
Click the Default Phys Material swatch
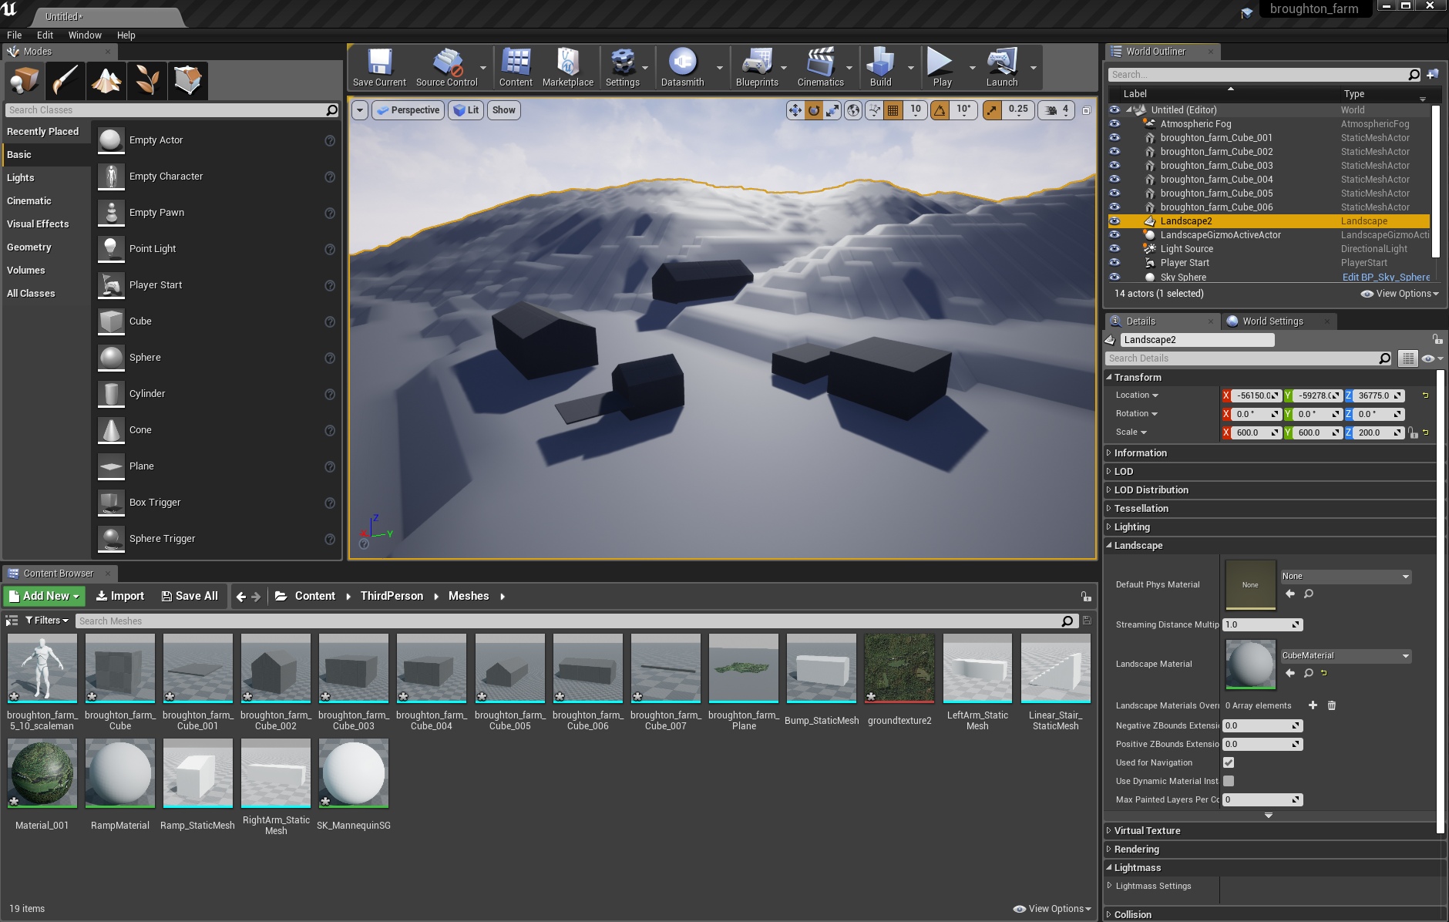(1250, 584)
